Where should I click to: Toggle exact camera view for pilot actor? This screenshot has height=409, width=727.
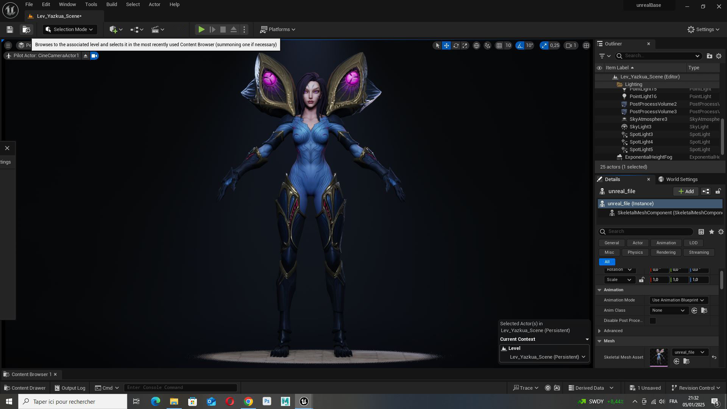tap(94, 56)
